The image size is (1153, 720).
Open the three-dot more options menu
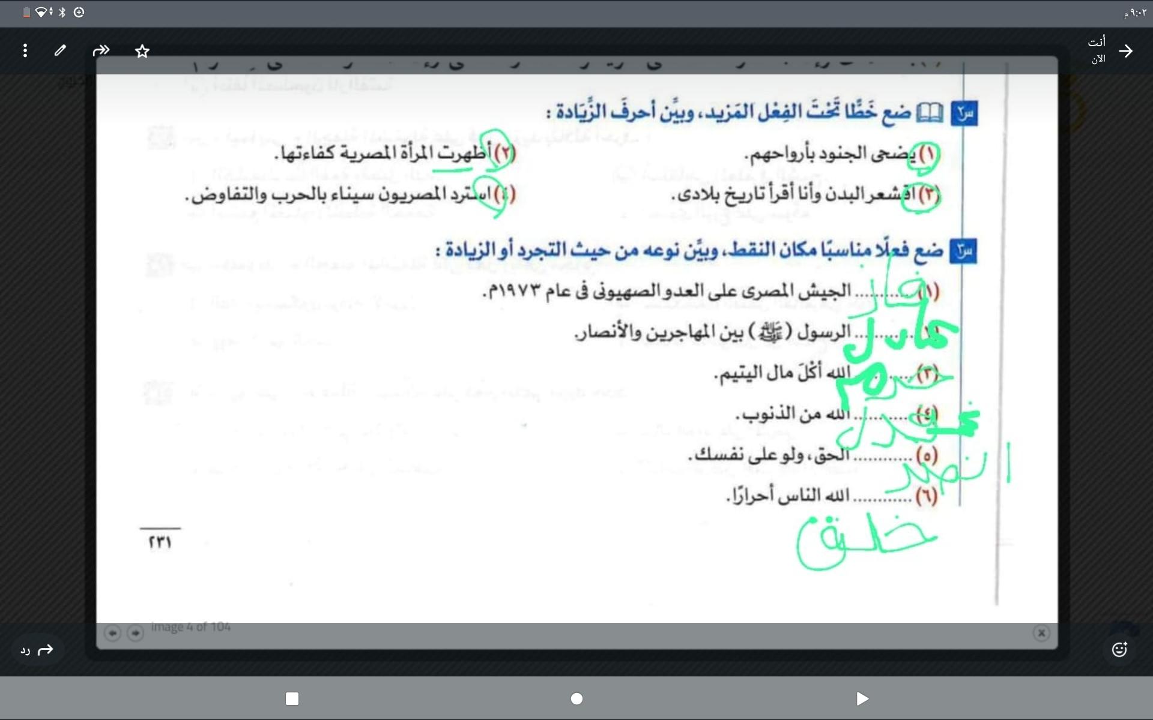25,51
